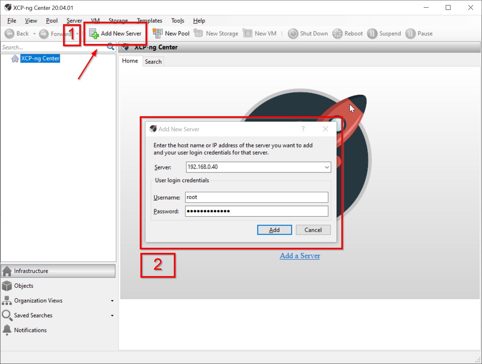Open the Notifications panel
482x364 pixels.
(30, 330)
